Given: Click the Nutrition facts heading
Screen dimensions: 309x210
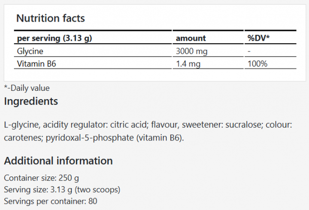Looking at the screenshot, I should [x=50, y=18].
